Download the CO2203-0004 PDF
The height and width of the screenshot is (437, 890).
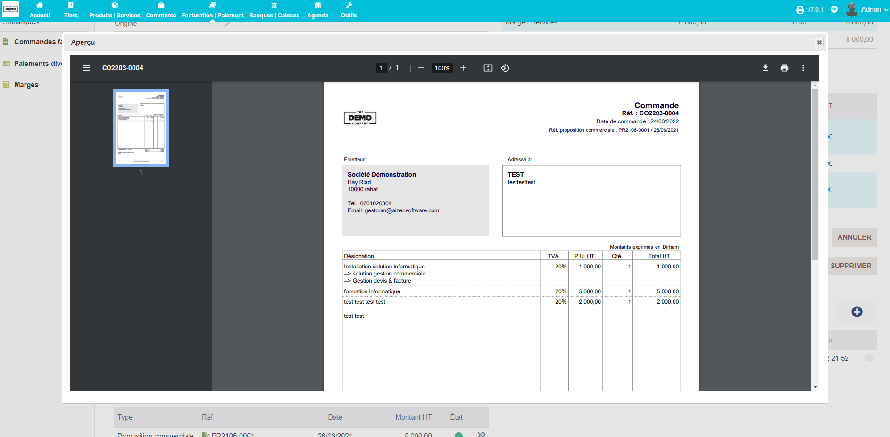[765, 68]
